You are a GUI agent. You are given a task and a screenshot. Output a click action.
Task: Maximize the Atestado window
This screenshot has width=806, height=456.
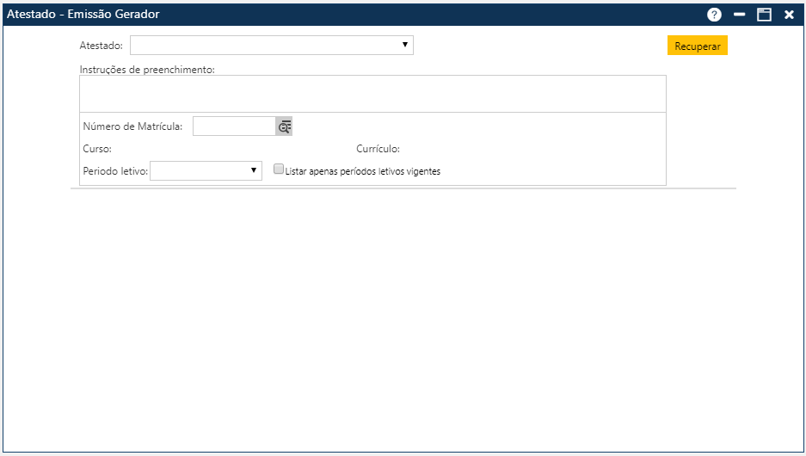click(764, 15)
